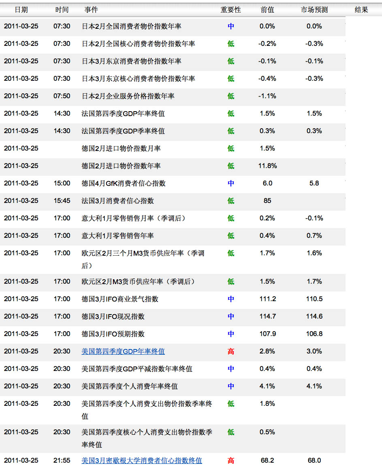Click previous value 85 for 法国3月消费者信心指数
This screenshot has height=472, width=382.
(x=267, y=201)
